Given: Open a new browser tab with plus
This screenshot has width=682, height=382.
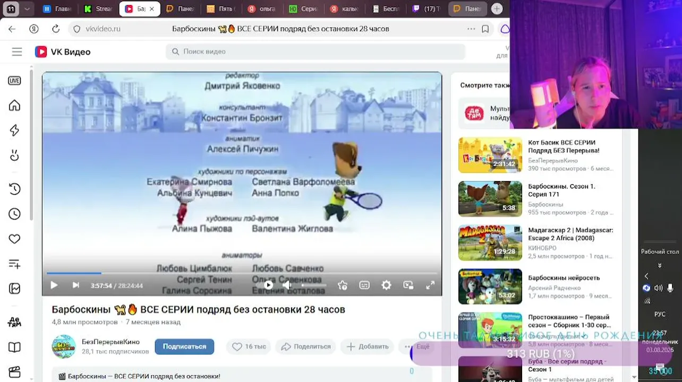Looking at the screenshot, I should (497, 9).
